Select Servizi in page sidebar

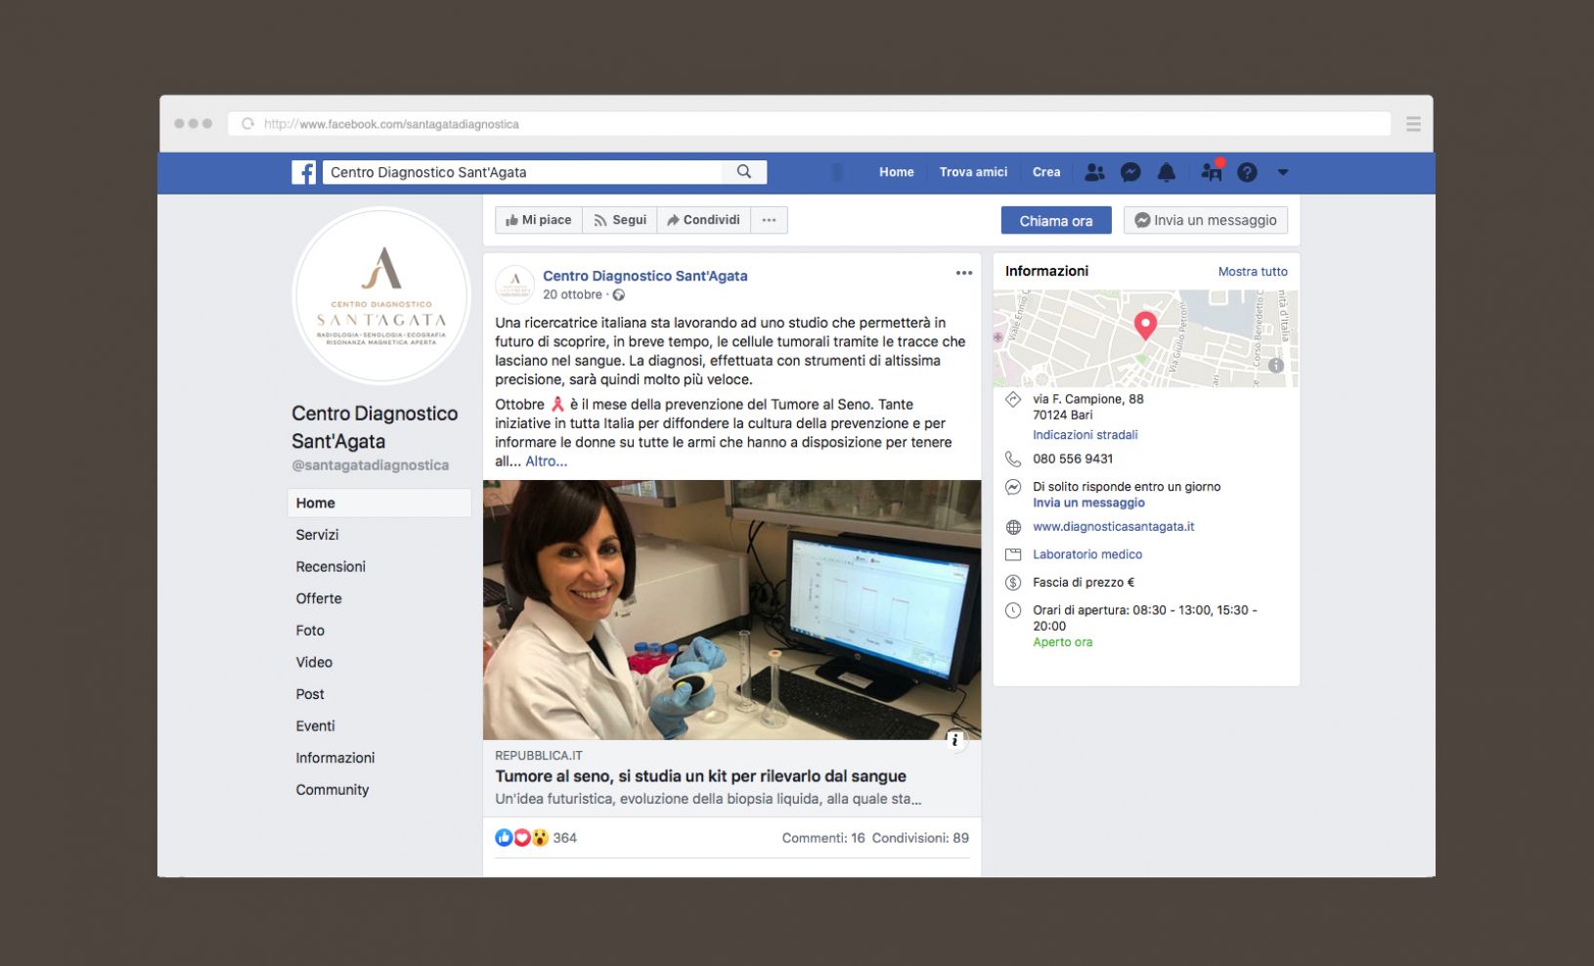317,535
